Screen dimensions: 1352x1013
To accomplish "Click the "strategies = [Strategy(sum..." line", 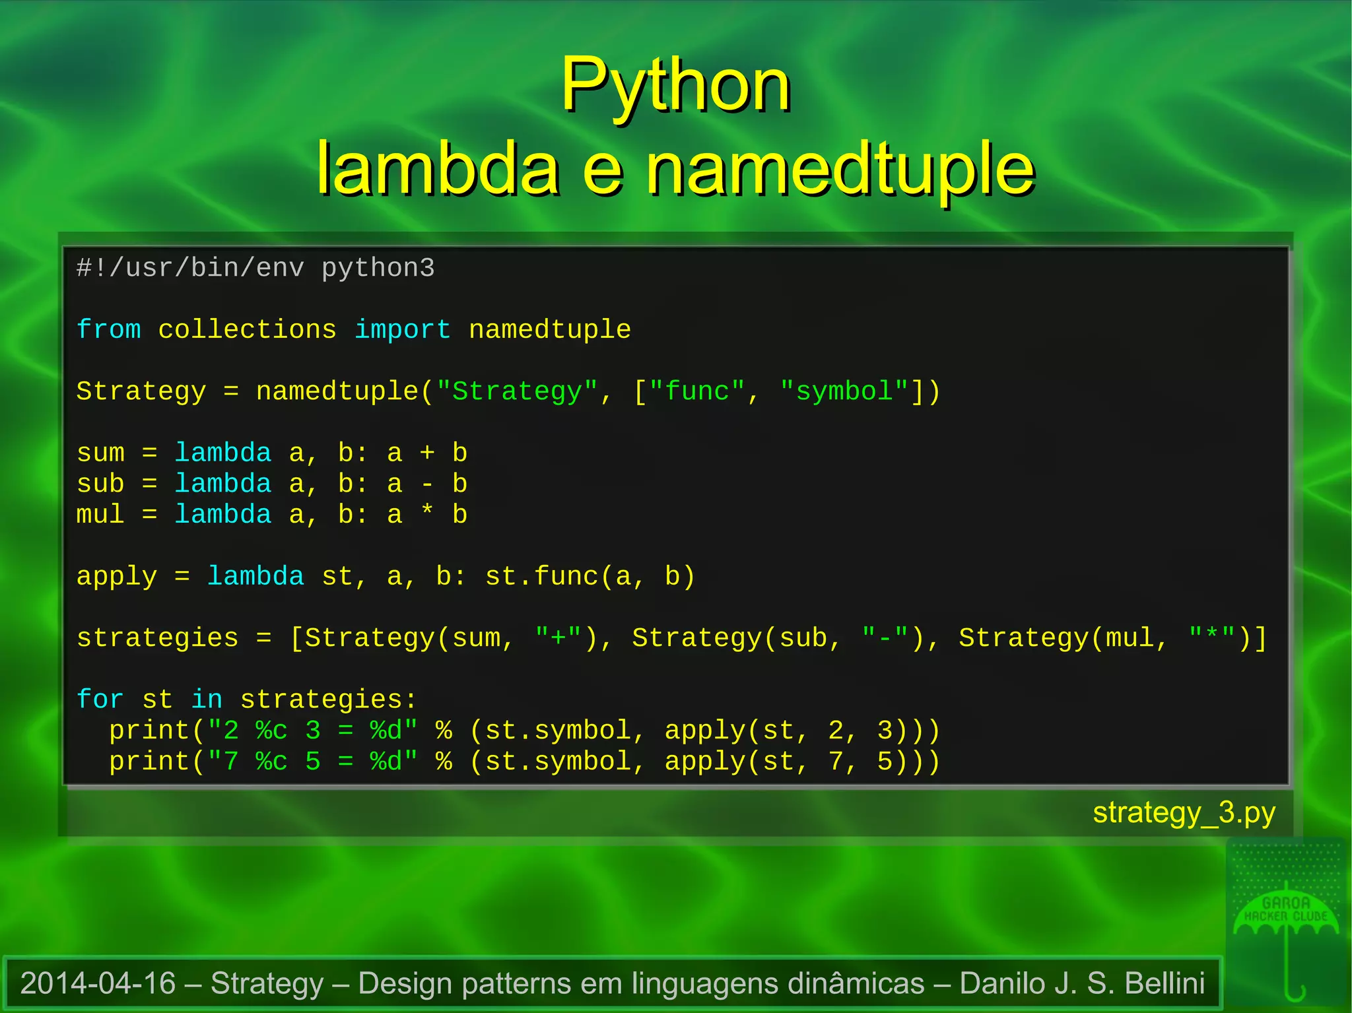I will [672, 638].
